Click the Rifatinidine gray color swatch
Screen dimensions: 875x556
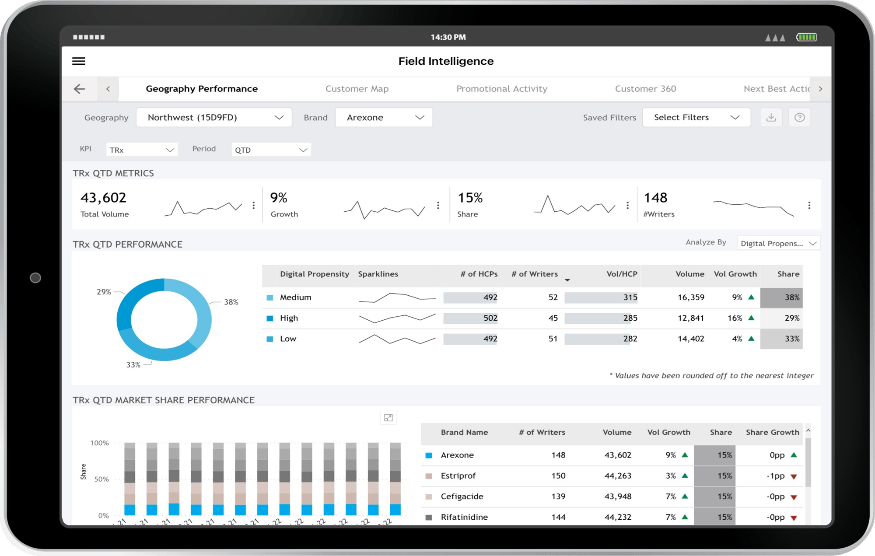pyautogui.click(x=429, y=518)
